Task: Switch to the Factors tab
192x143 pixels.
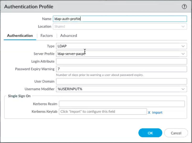Action: [46, 36]
